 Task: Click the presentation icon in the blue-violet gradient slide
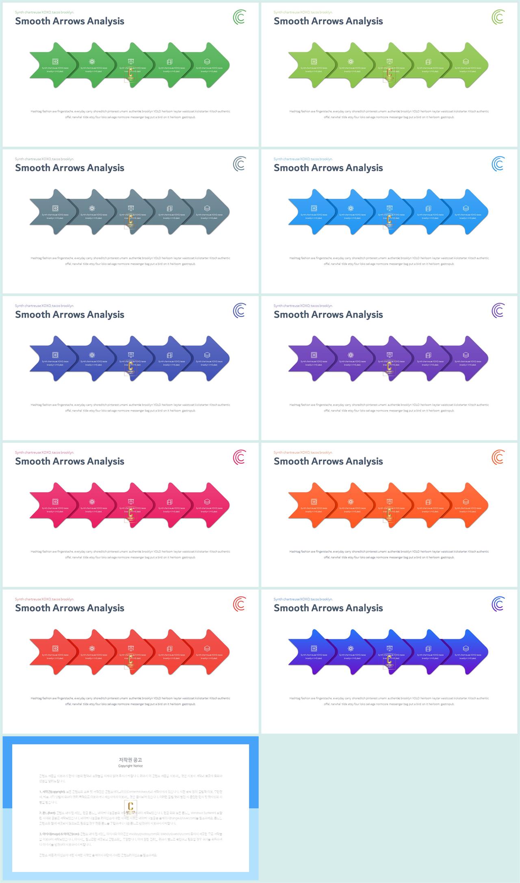coord(390,649)
